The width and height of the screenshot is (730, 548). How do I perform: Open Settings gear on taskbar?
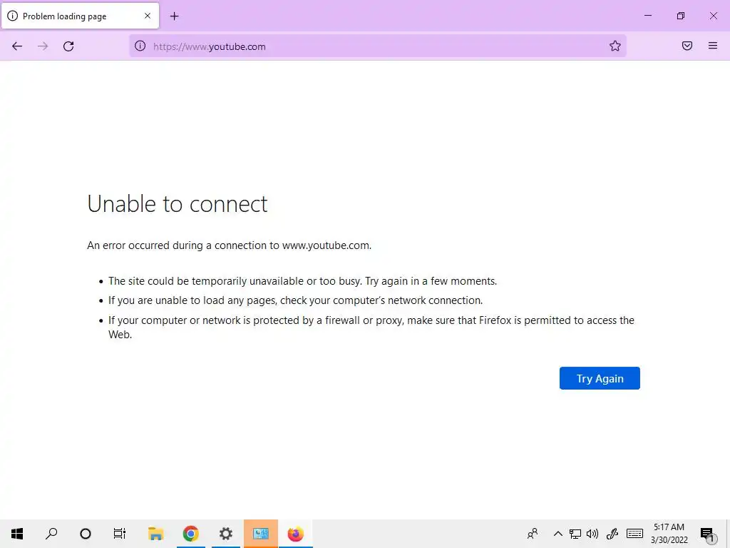(226, 534)
